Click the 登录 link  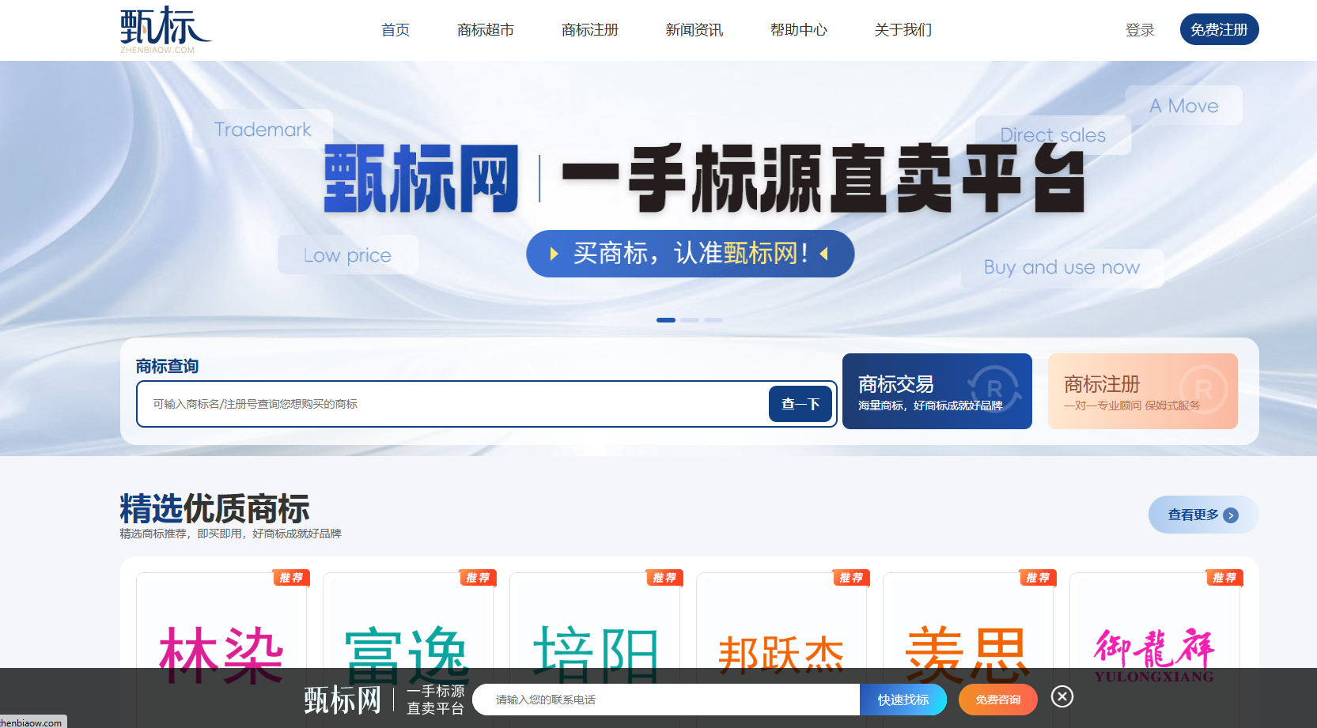point(1140,30)
